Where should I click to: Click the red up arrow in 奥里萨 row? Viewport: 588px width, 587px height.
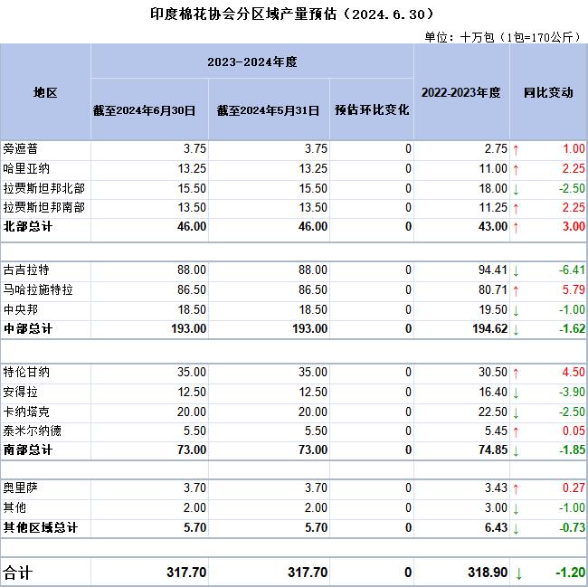click(517, 488)
